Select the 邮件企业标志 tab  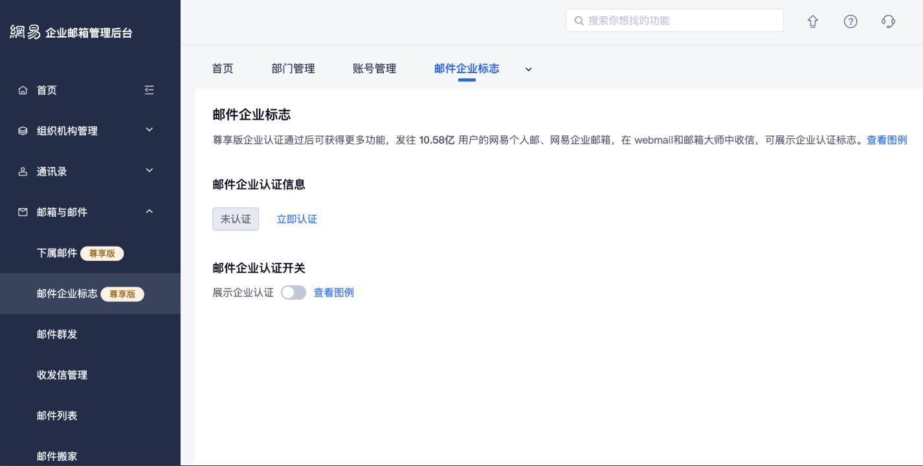point(467,69)
